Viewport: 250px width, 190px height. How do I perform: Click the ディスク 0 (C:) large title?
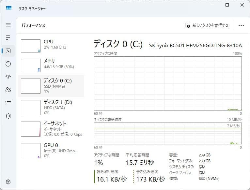point(118,44)
